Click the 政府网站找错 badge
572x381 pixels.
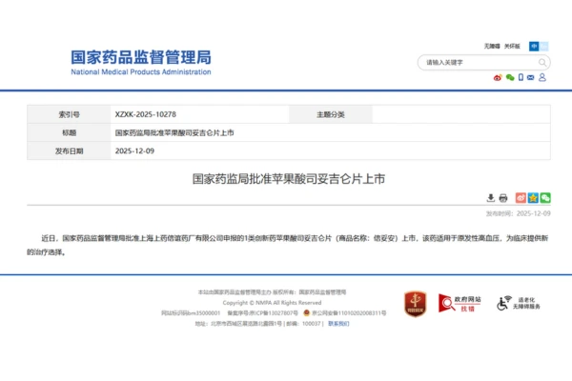click(460, 304)
